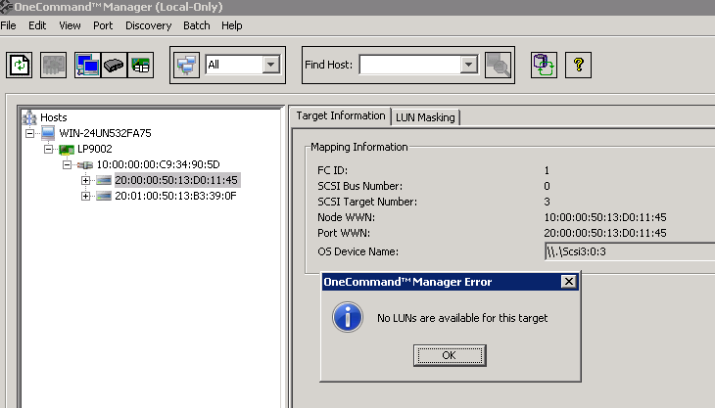Screen dimensions: 715x408
Task: Click the computer icon beside WIN-24UN532FA75
Action: (48, 133)
